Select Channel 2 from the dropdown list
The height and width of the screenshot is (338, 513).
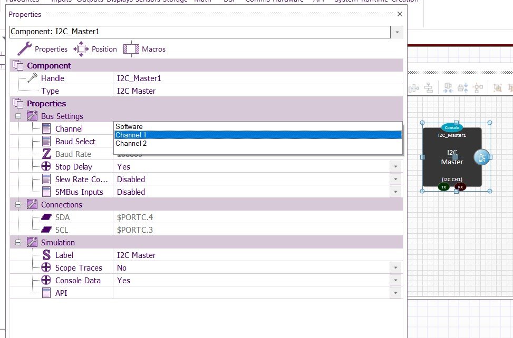[x=131, y=144]
